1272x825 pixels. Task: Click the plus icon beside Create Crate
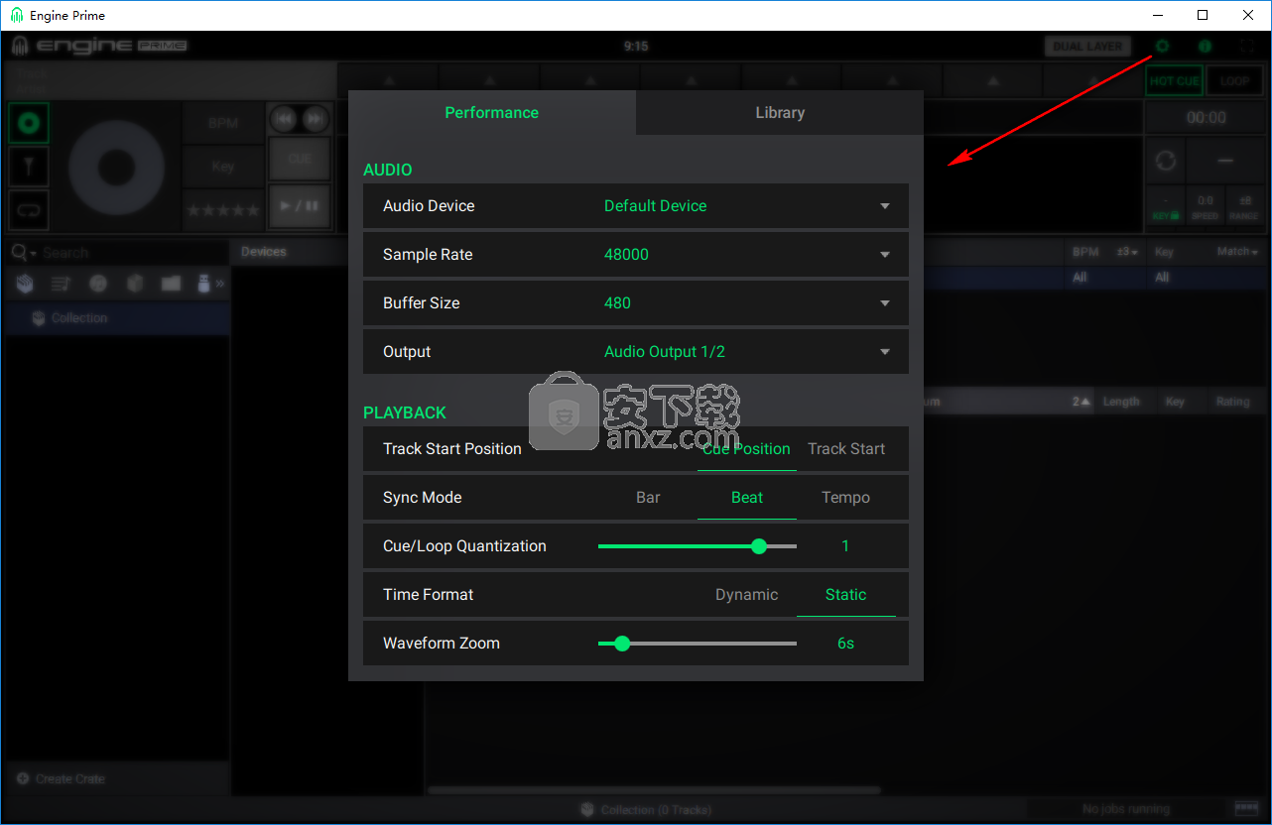(23, 778)
